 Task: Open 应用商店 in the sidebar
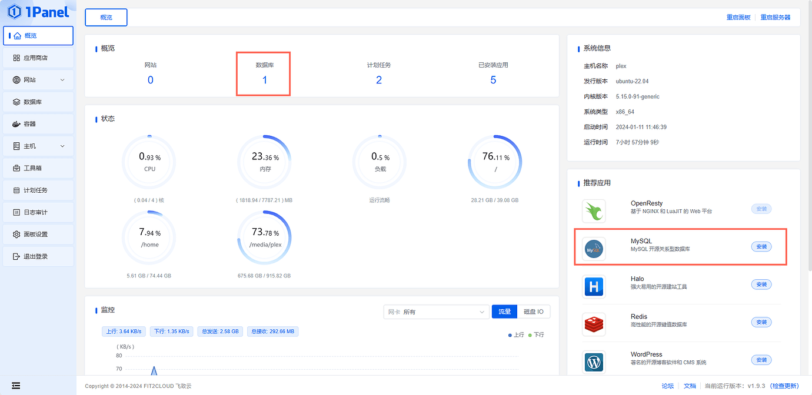click(38, 58)
